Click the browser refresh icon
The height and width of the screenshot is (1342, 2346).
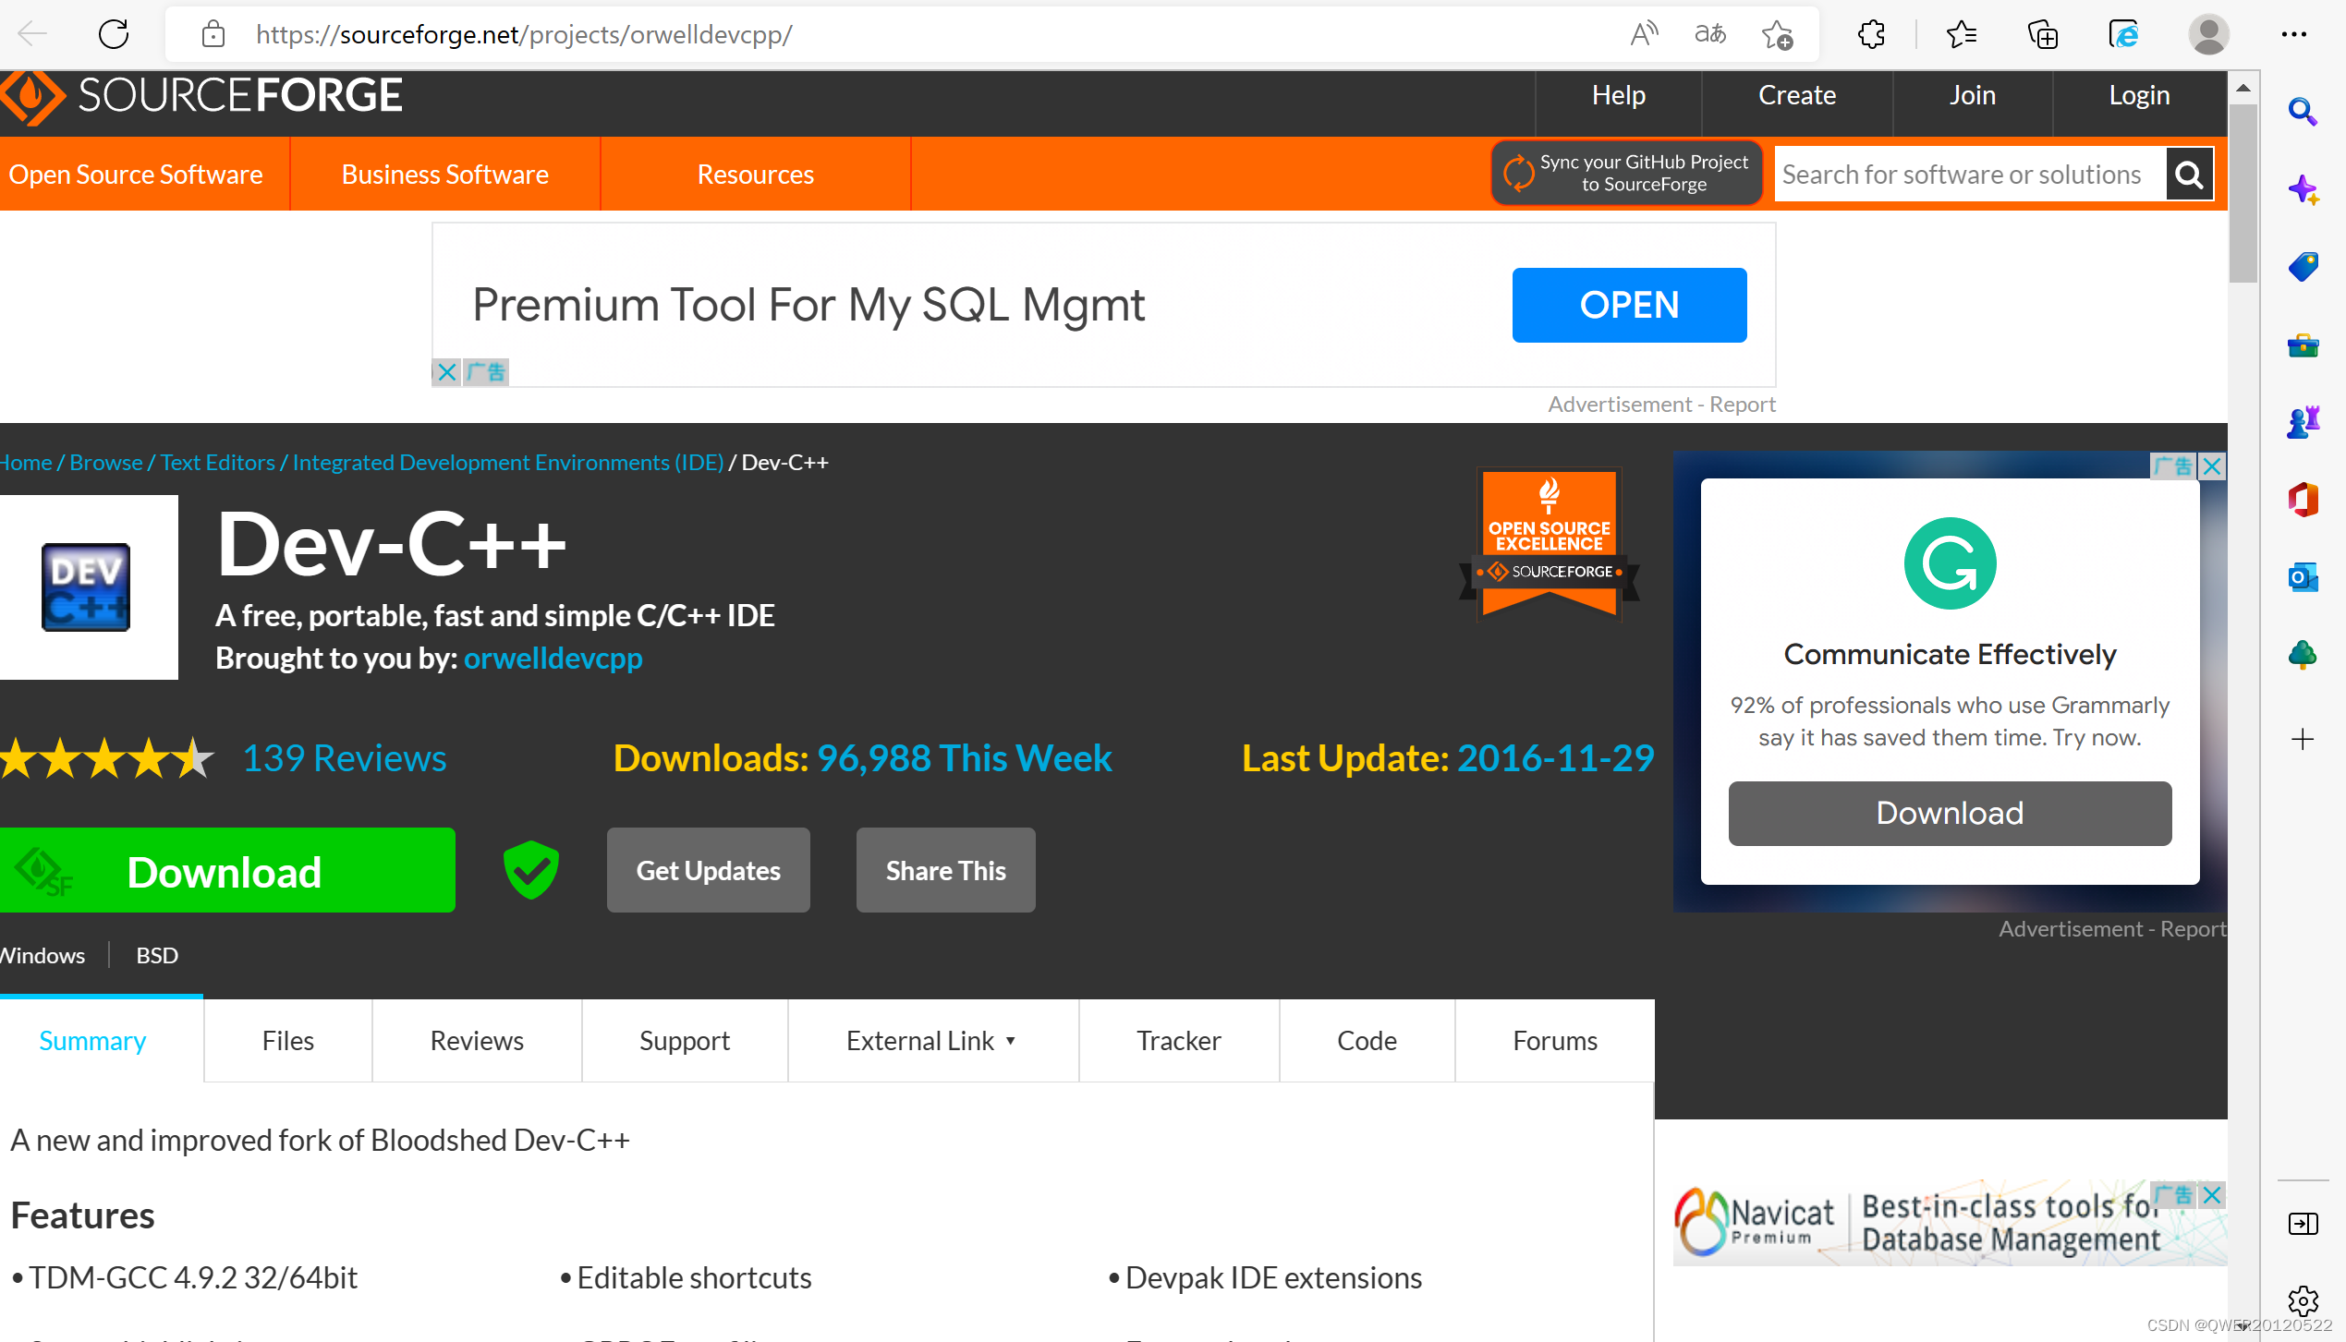114,34
